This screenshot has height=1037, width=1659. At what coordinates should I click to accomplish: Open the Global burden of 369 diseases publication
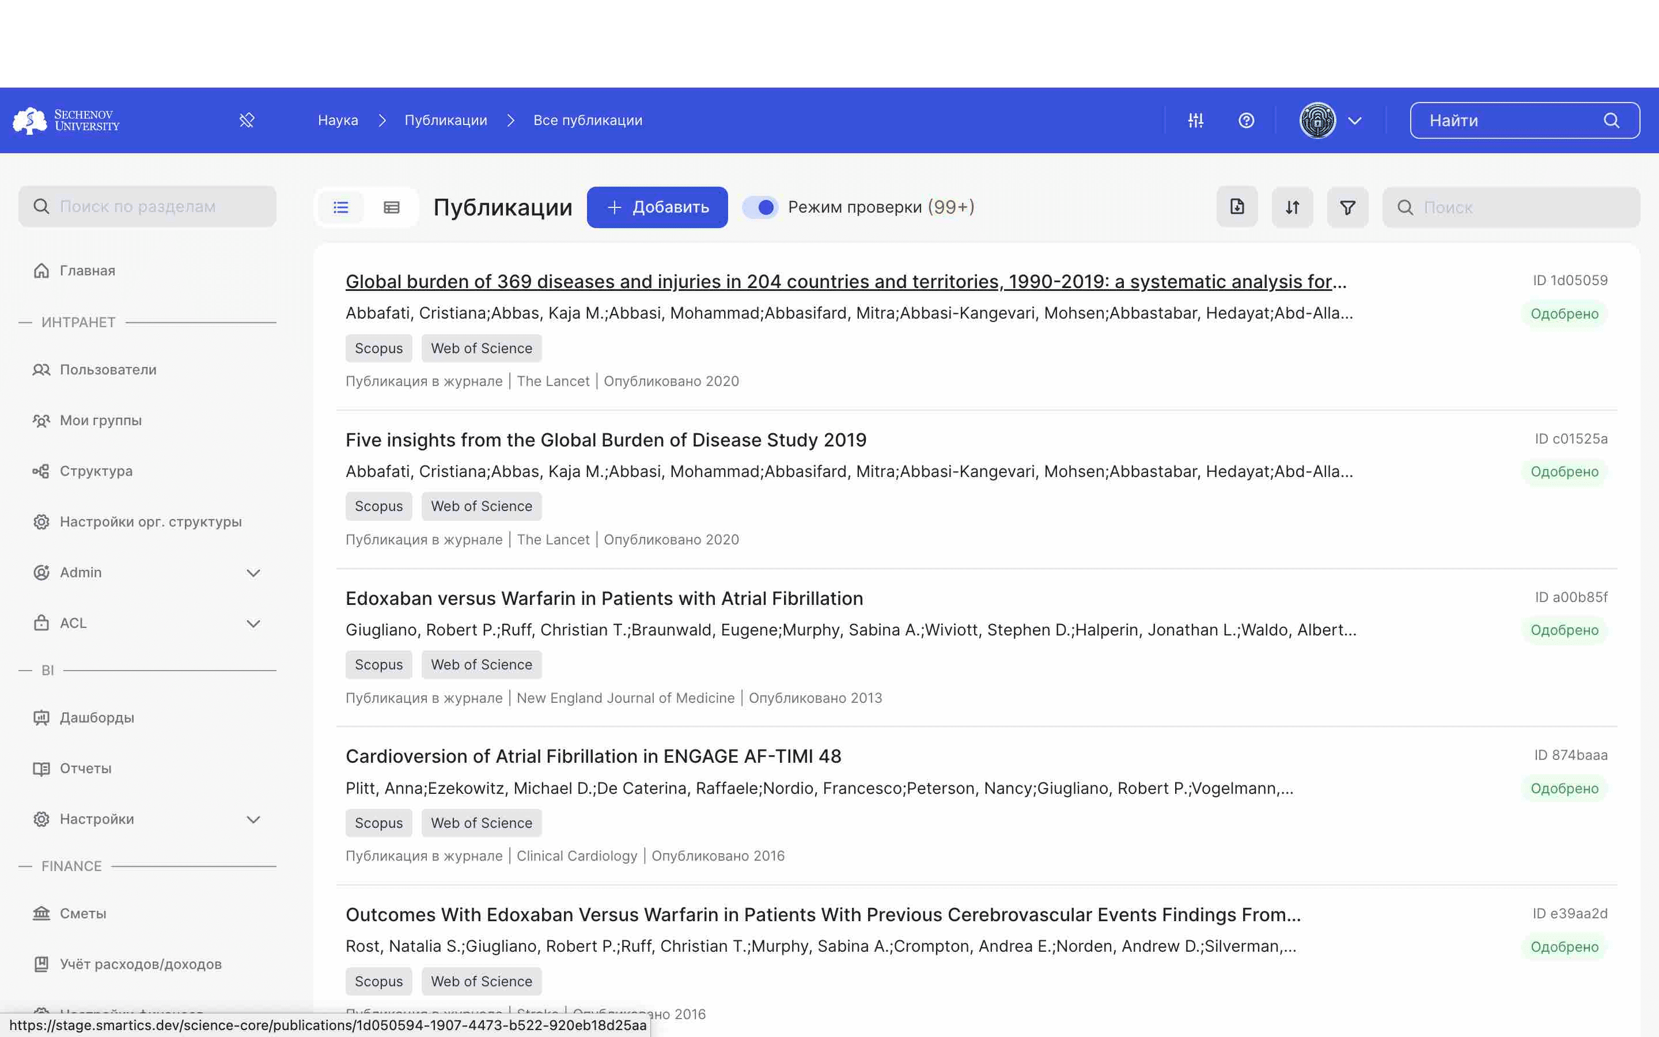click(844, 281)
